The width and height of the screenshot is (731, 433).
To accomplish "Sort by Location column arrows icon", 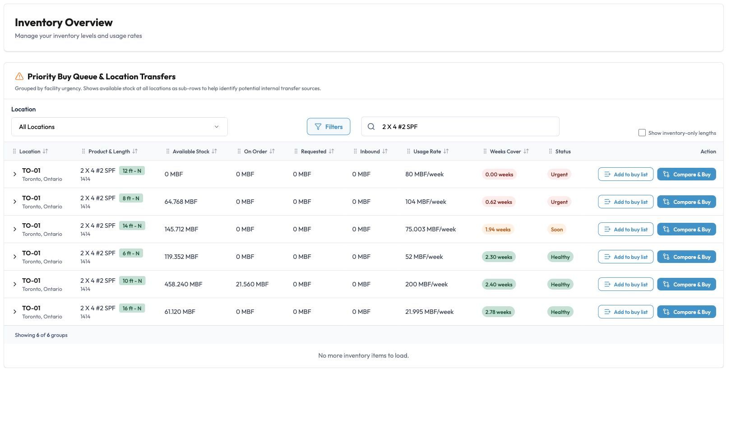I will (45, 152).
